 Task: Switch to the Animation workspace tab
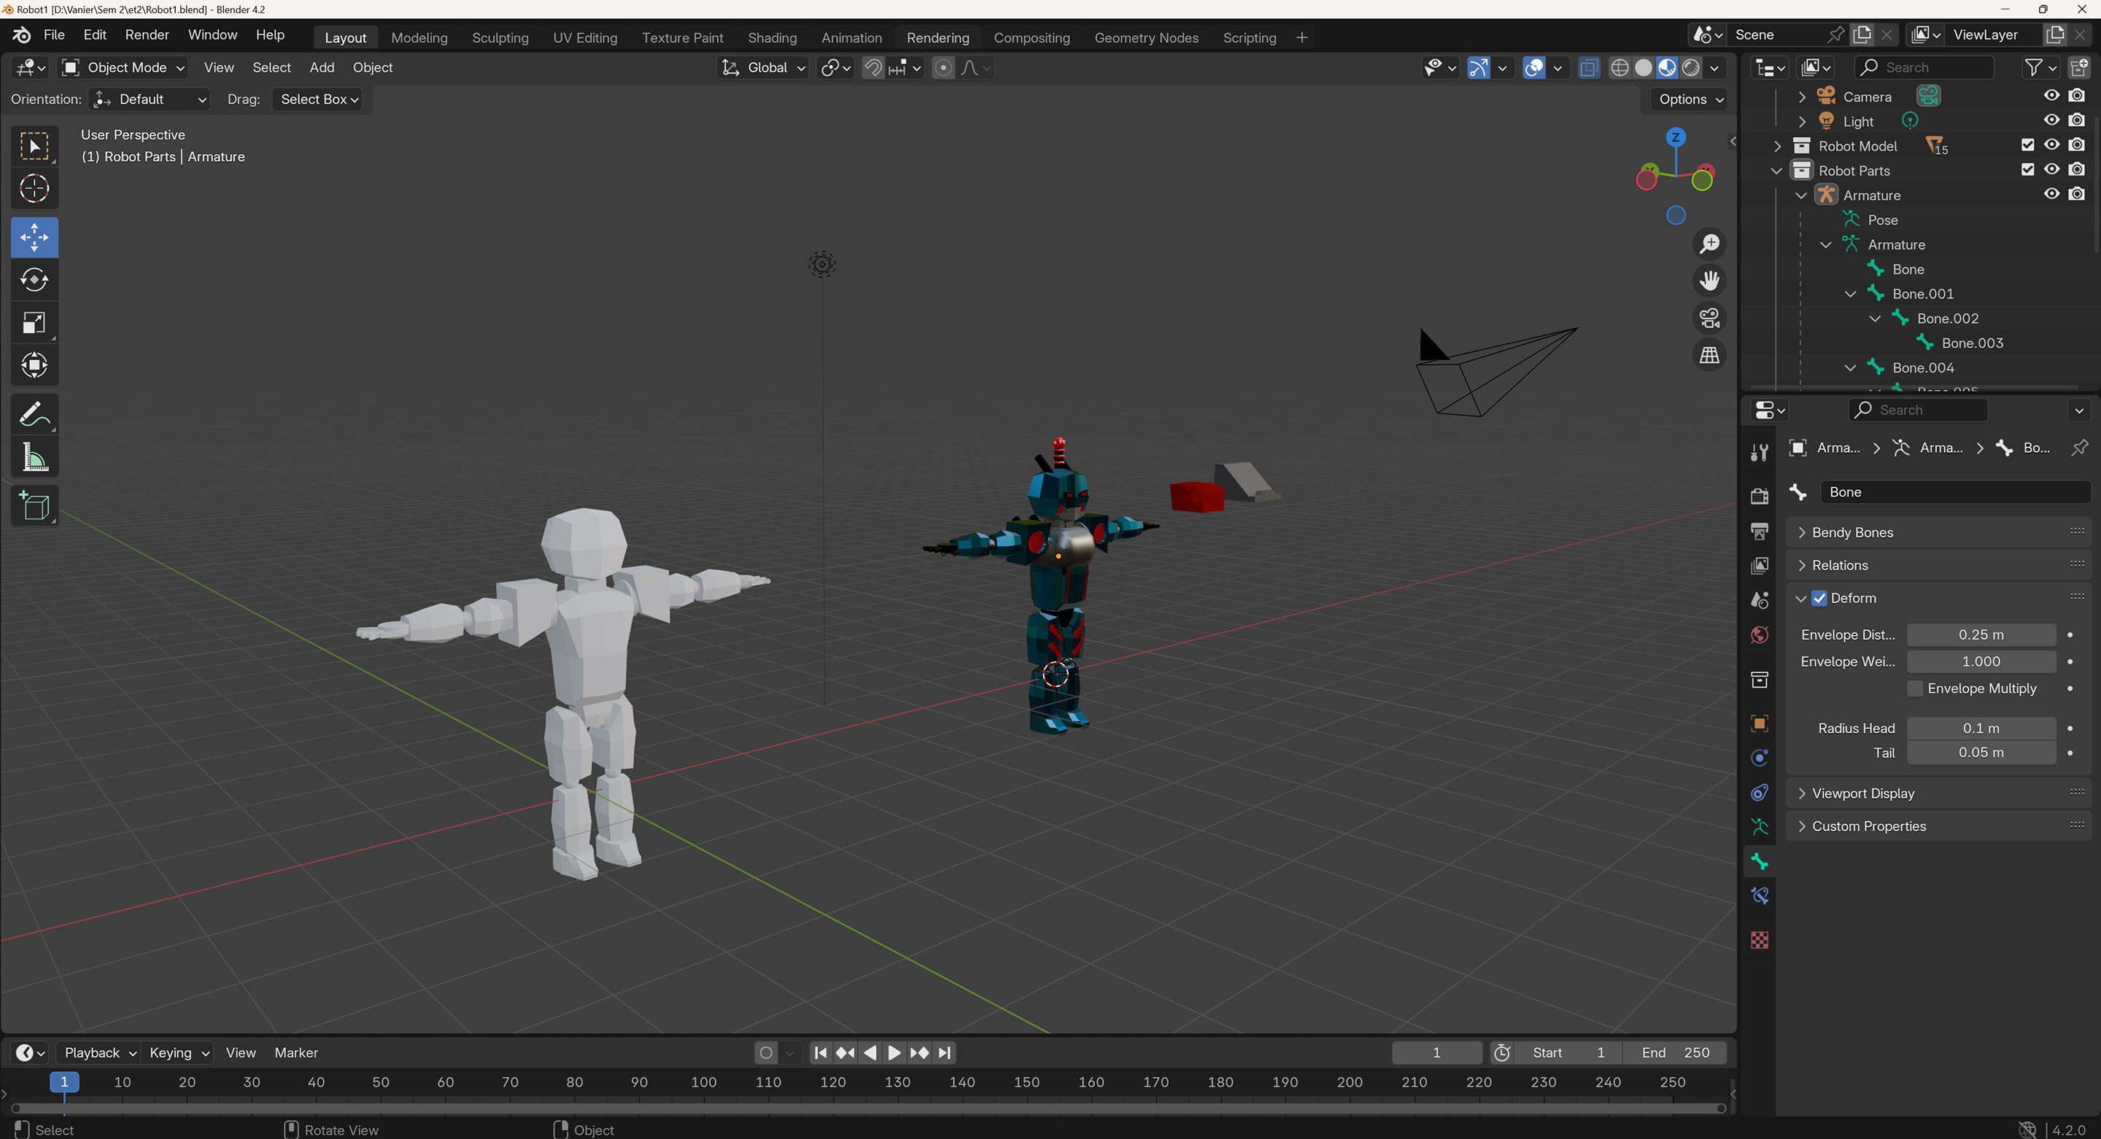coord(851,37)
